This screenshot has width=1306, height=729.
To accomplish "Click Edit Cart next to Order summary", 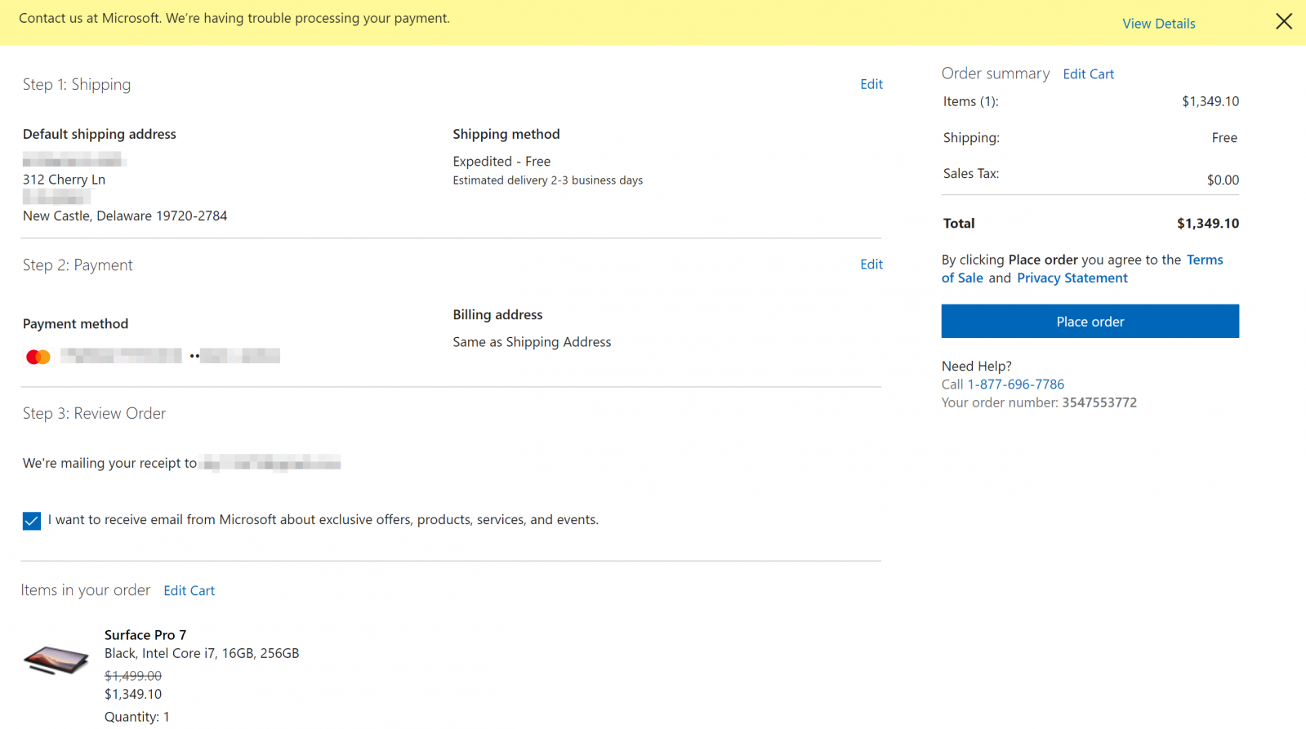I will 1088,74.
